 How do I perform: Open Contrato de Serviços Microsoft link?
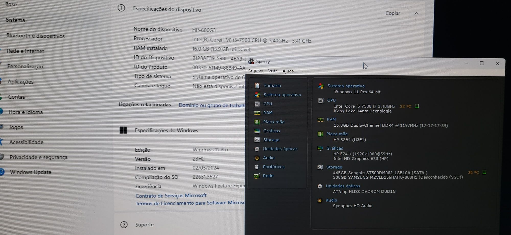[171, 195]
